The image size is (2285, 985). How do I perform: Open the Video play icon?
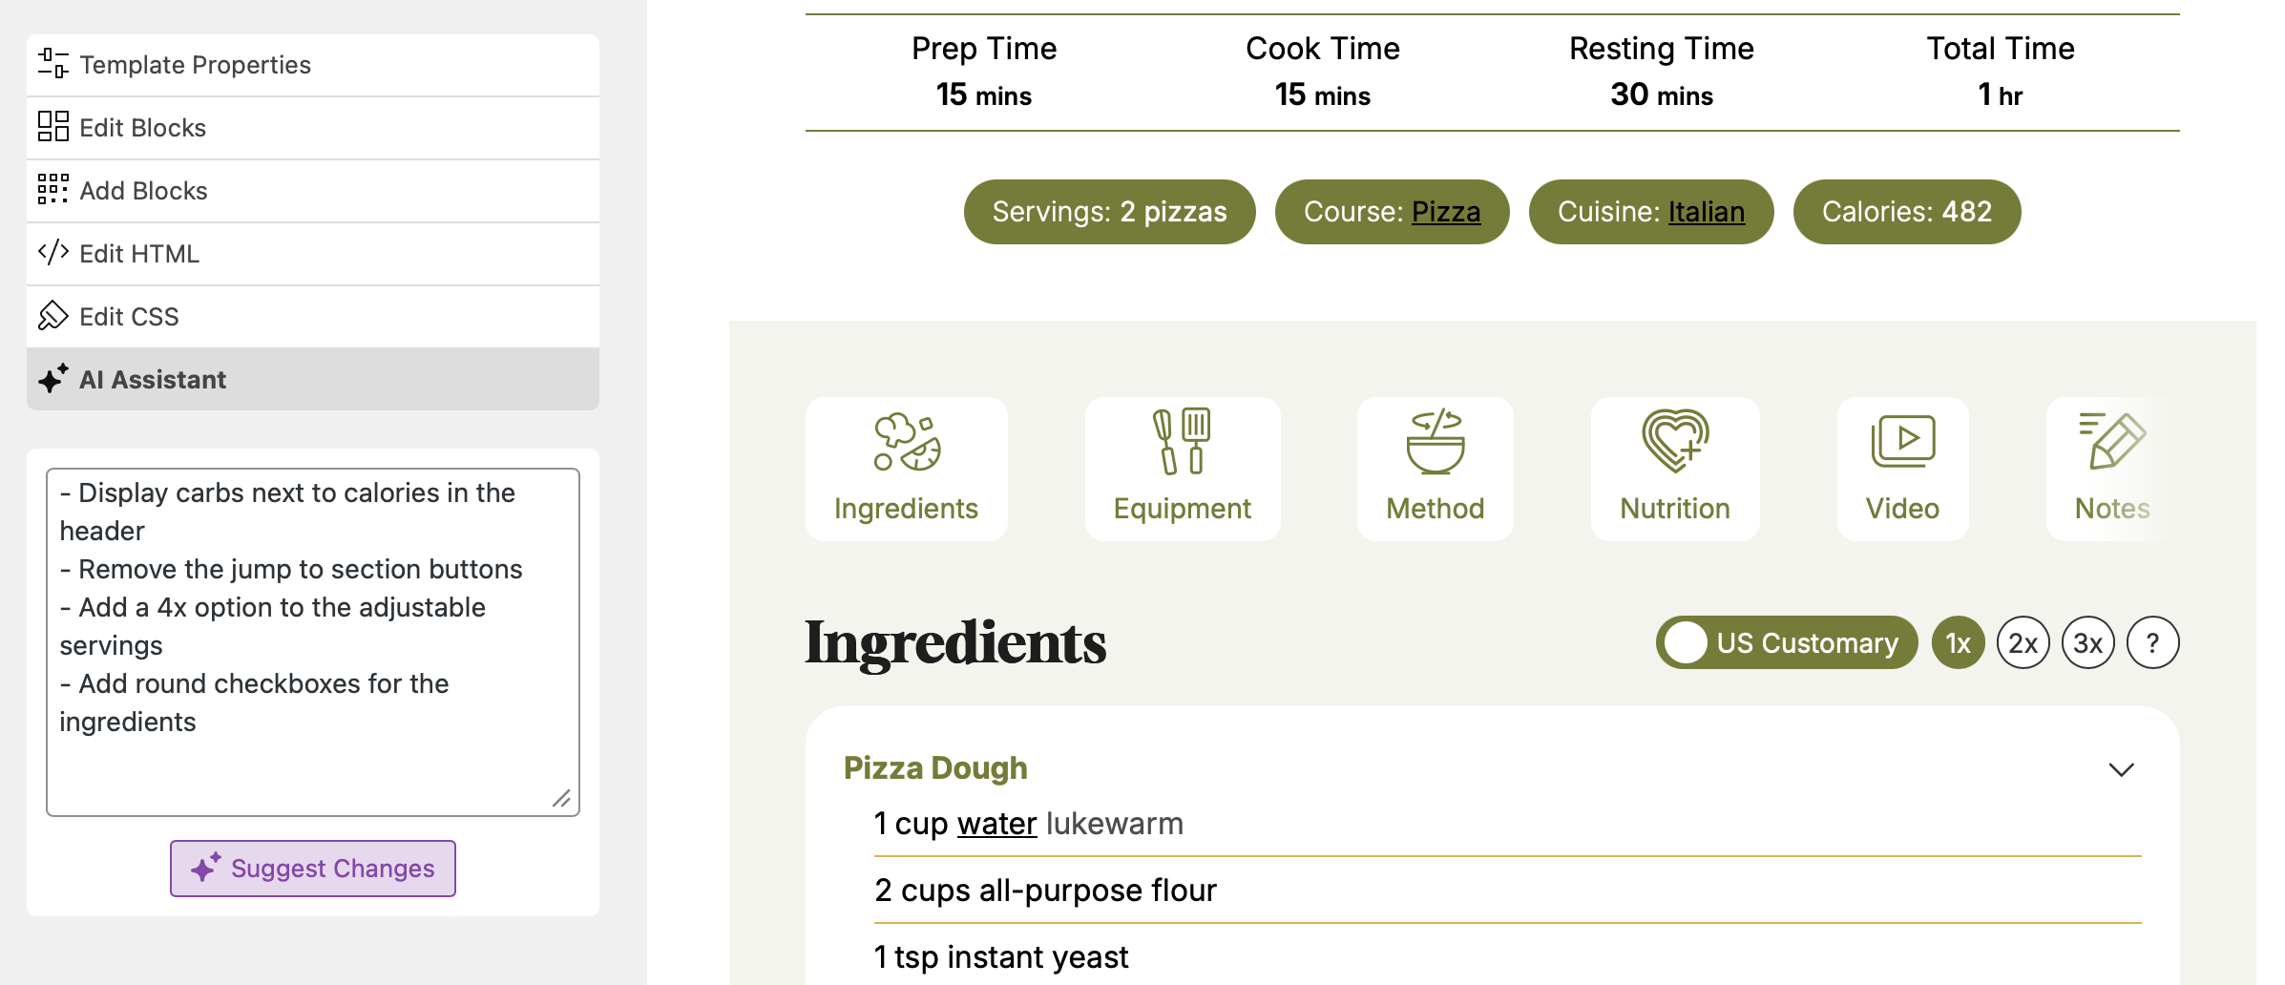click(1903, 441)
